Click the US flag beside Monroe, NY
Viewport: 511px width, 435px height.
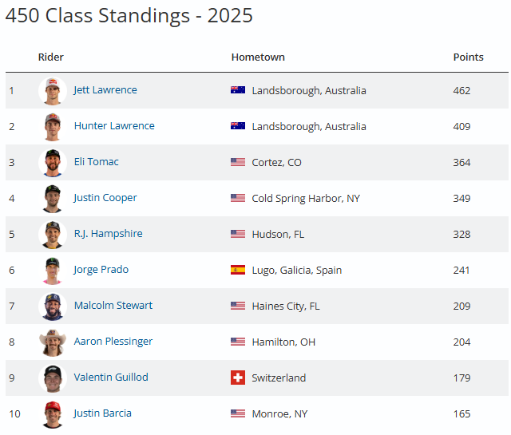(x=238, y=414)
